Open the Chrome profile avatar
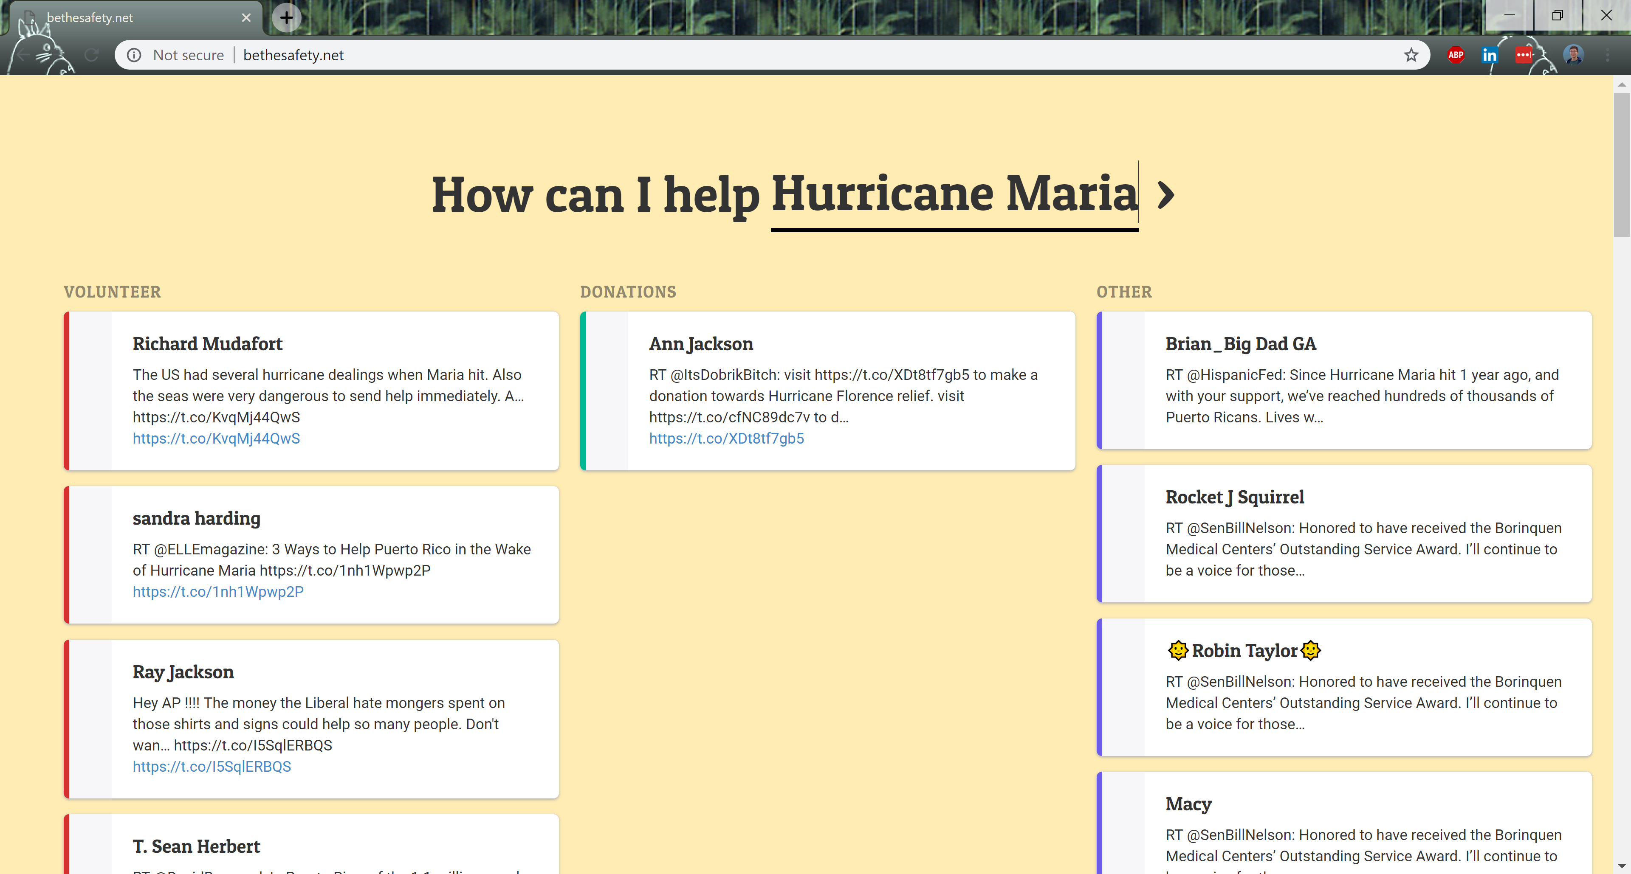Viewport: 1631px width, 874px height. [1573, 55]
